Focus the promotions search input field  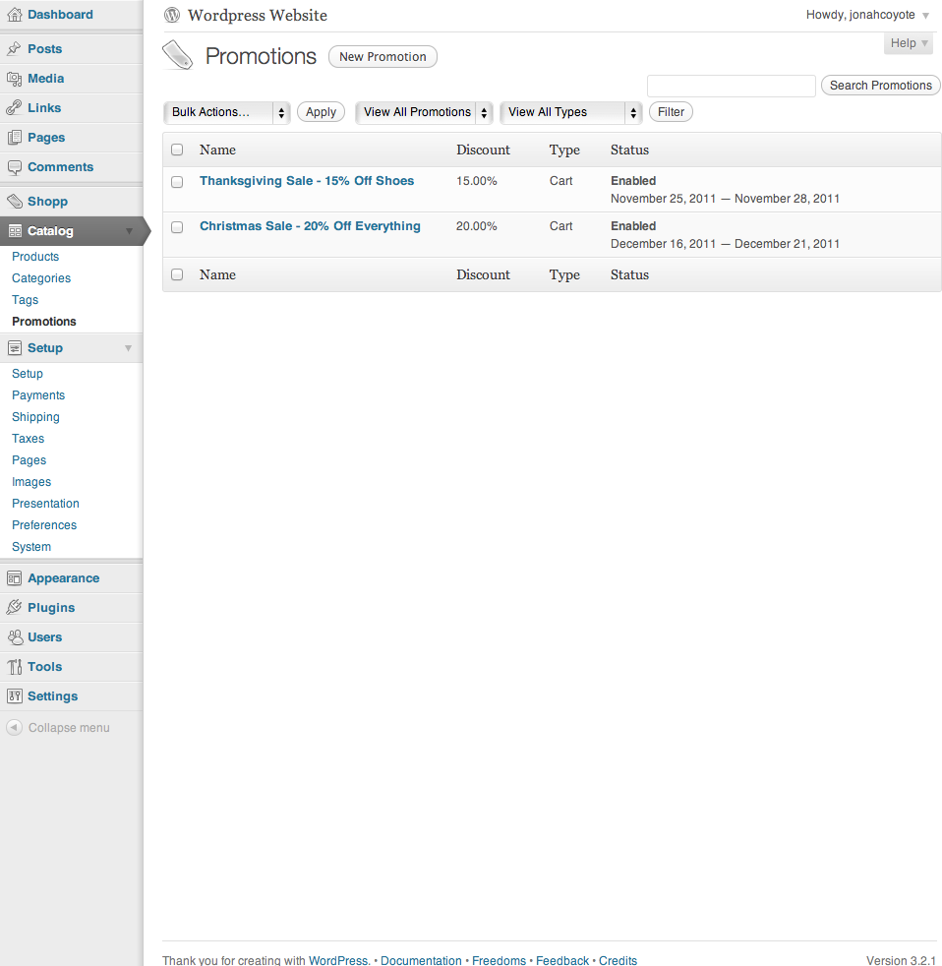click(732, 86)
